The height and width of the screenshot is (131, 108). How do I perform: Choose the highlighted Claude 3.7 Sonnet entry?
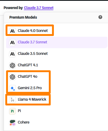point(57,42)
